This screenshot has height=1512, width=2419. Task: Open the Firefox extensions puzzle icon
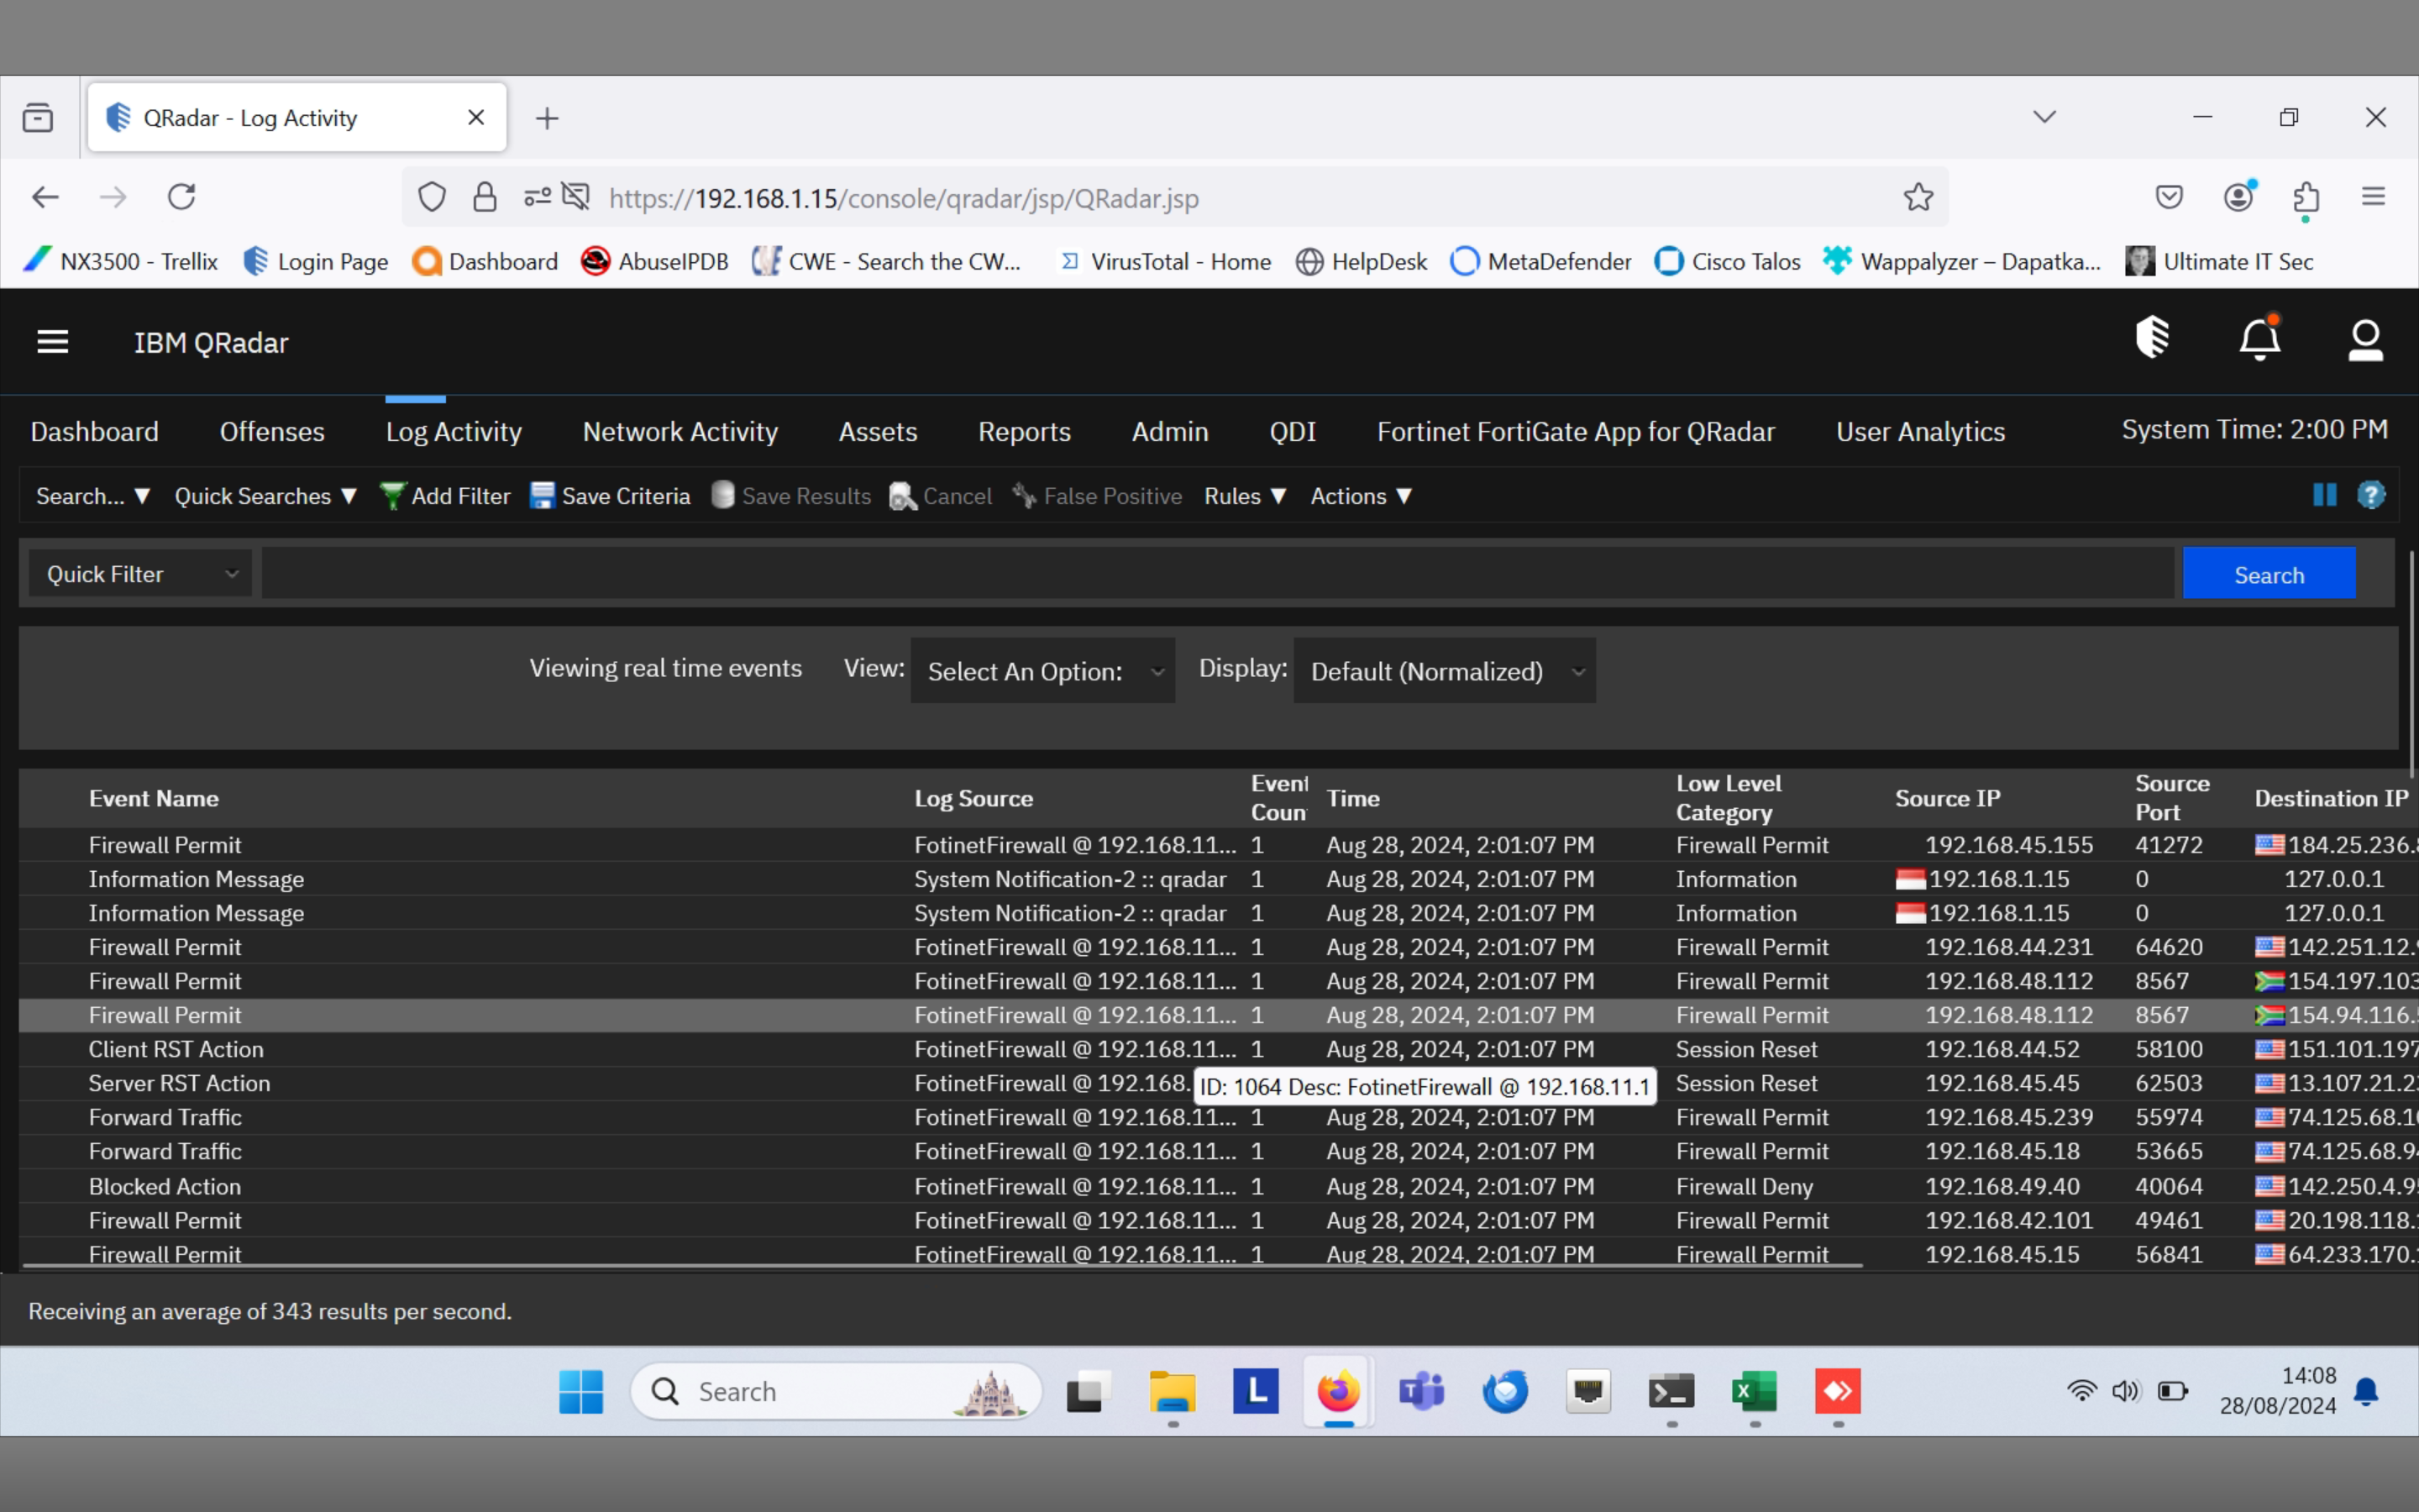pyautogui.click(x=2306, y=197)
